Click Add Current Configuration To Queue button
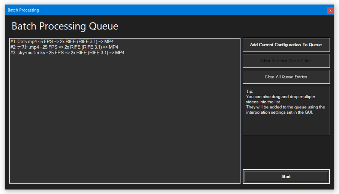339x194 pixels. coord(286,45)
